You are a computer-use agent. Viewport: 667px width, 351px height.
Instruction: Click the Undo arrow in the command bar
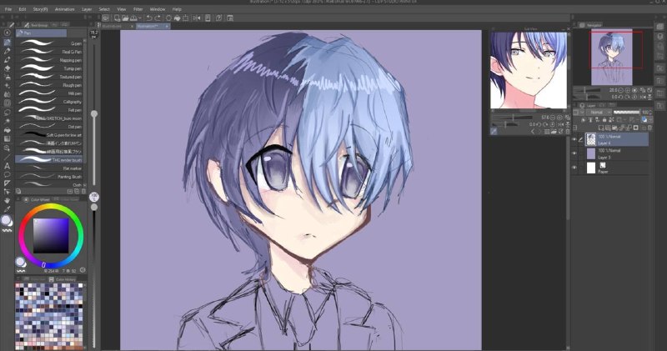tap(149, 18)
